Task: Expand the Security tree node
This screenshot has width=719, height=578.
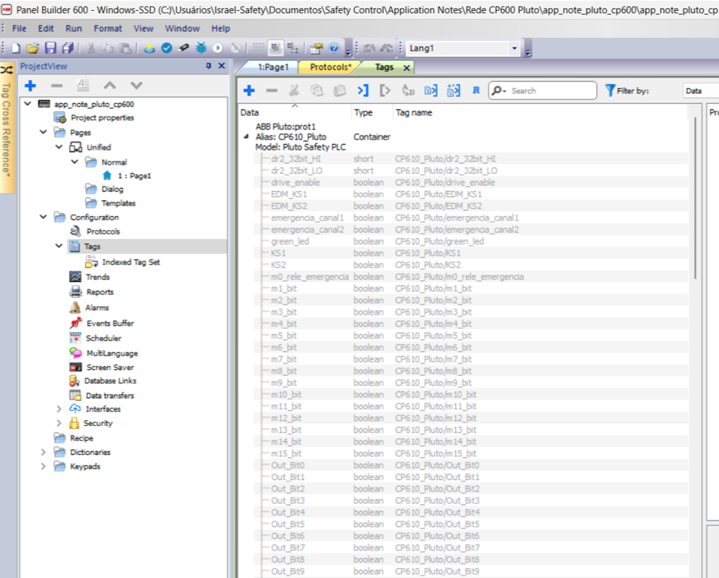Action: (59, 423)
